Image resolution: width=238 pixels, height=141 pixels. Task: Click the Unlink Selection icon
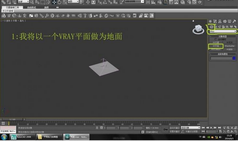(x=9, y=2)
